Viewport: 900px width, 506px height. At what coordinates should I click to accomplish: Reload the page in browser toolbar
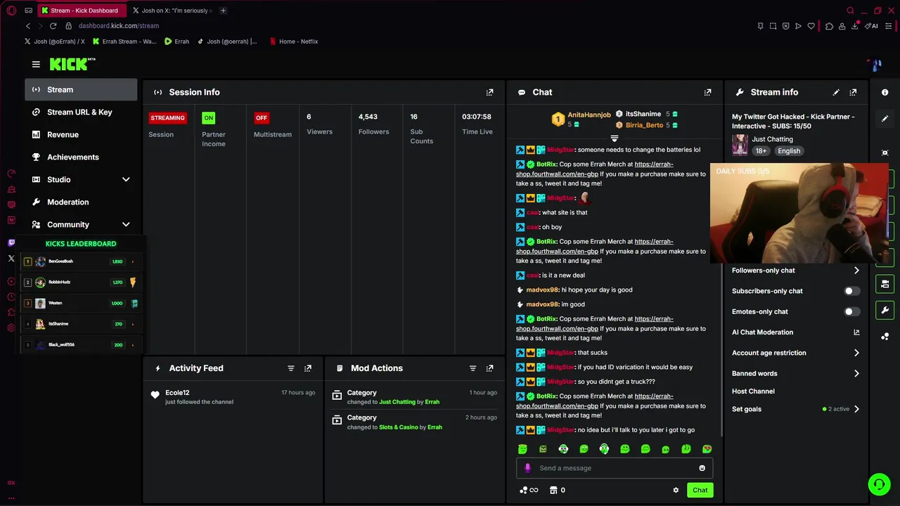click(53, 26)
